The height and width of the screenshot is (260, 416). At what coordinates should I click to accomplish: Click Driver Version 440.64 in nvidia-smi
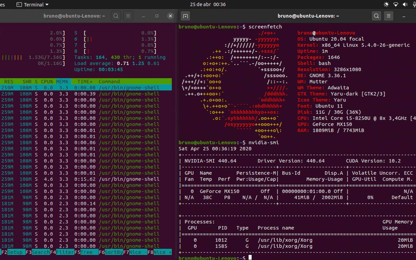[291, 161]
